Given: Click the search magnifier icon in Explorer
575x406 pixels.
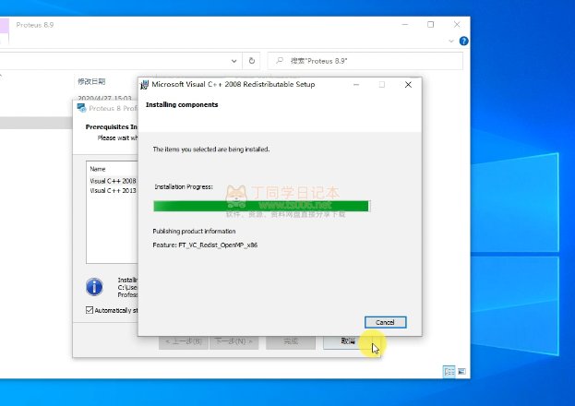Looking at the screenshot, I should [x=280, y=61].
